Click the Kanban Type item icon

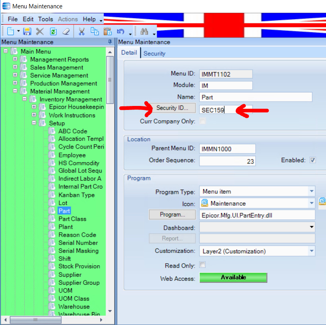52,195
